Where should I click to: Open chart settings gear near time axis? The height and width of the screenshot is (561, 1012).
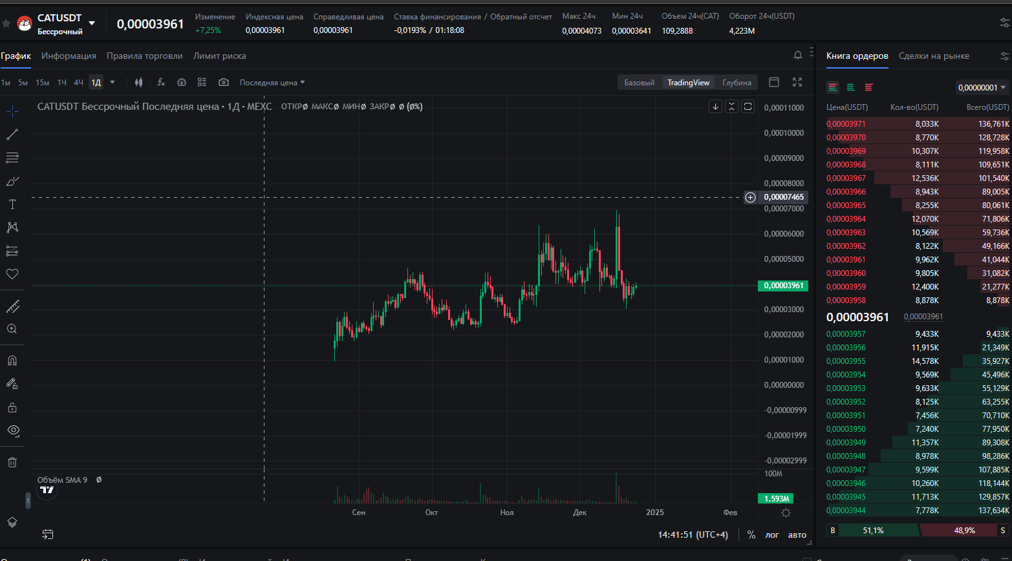click(x=786, y=513)
